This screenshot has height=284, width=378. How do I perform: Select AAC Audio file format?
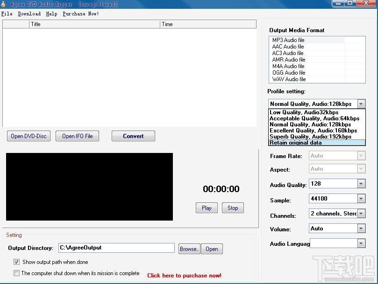(317, 47)
